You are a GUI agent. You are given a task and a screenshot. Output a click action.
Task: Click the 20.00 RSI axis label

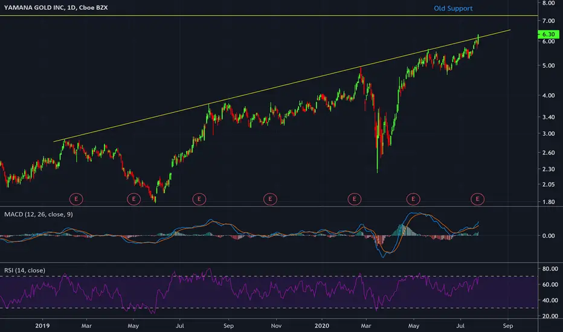click(550, 316)
